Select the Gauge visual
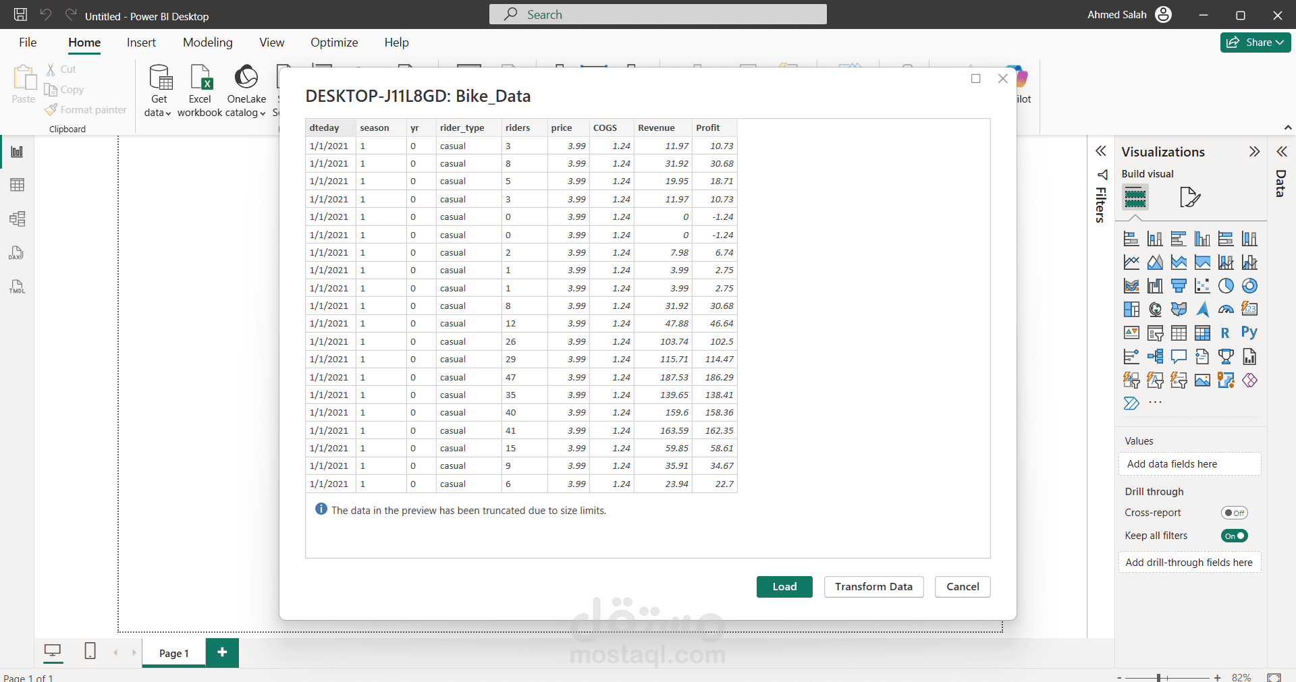Viewport: 1296px width, 682px height. 1226,310
